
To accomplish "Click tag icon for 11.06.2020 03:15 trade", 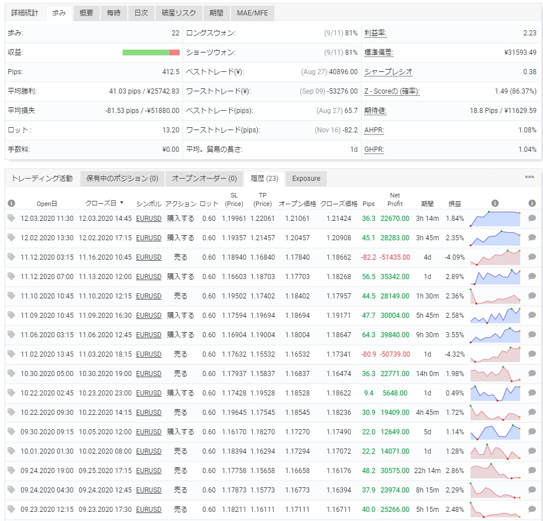I will [x=11, y=334].
